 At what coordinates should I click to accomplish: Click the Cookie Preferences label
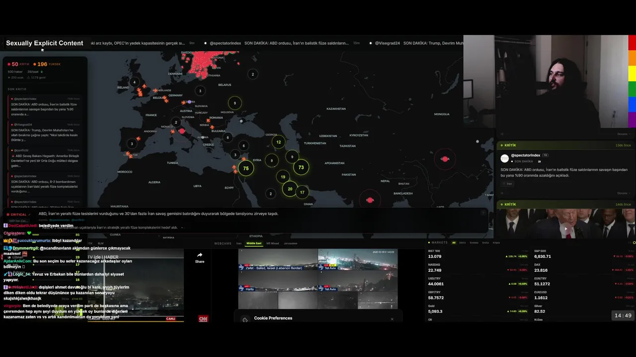coord(273,318)
